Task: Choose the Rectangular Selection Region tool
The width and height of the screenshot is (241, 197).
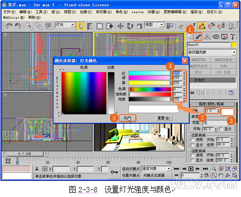Action: click(x=100, y=26)
